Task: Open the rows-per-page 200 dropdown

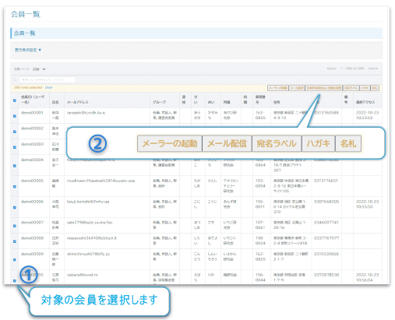Action: (39, 69)
